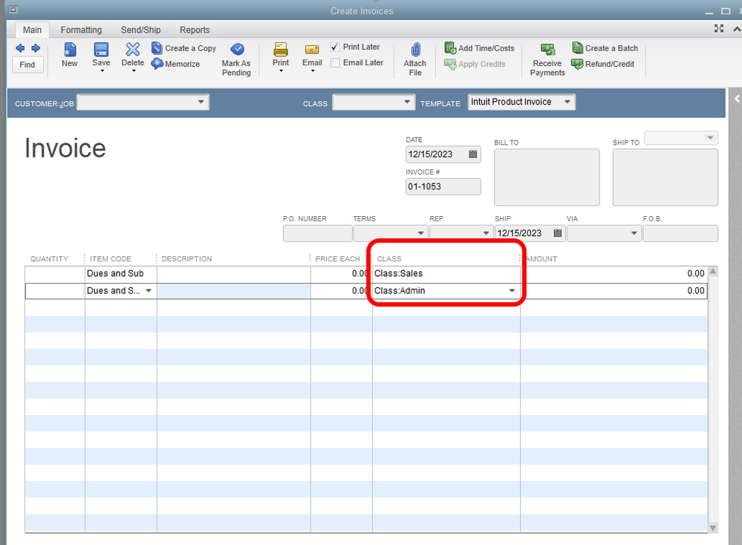Switch to the Formatting tab

pos(81,30)
